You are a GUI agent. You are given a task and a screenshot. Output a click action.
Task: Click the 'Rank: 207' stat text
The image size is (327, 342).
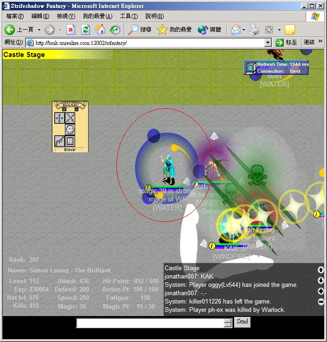point(24,260)
